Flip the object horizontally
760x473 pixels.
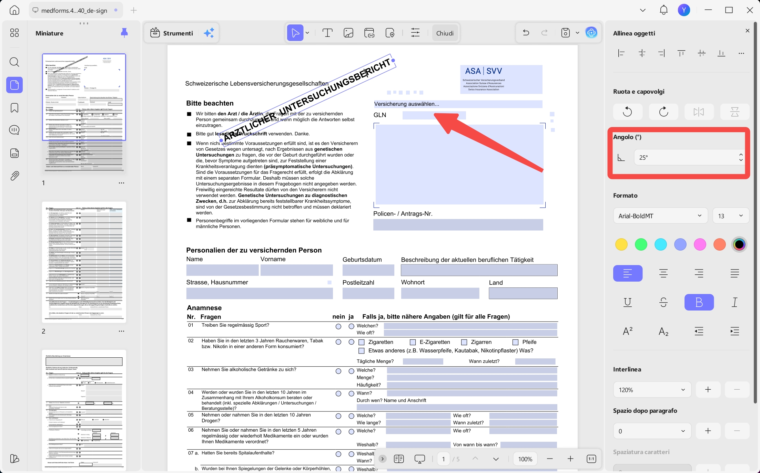(x=699, y=112)
